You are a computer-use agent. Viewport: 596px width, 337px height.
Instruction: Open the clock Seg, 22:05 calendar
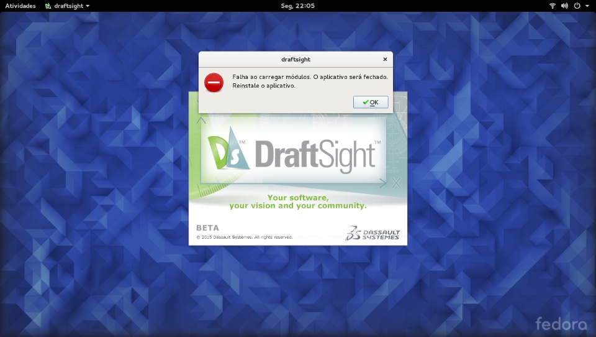[x=297, y=6]
